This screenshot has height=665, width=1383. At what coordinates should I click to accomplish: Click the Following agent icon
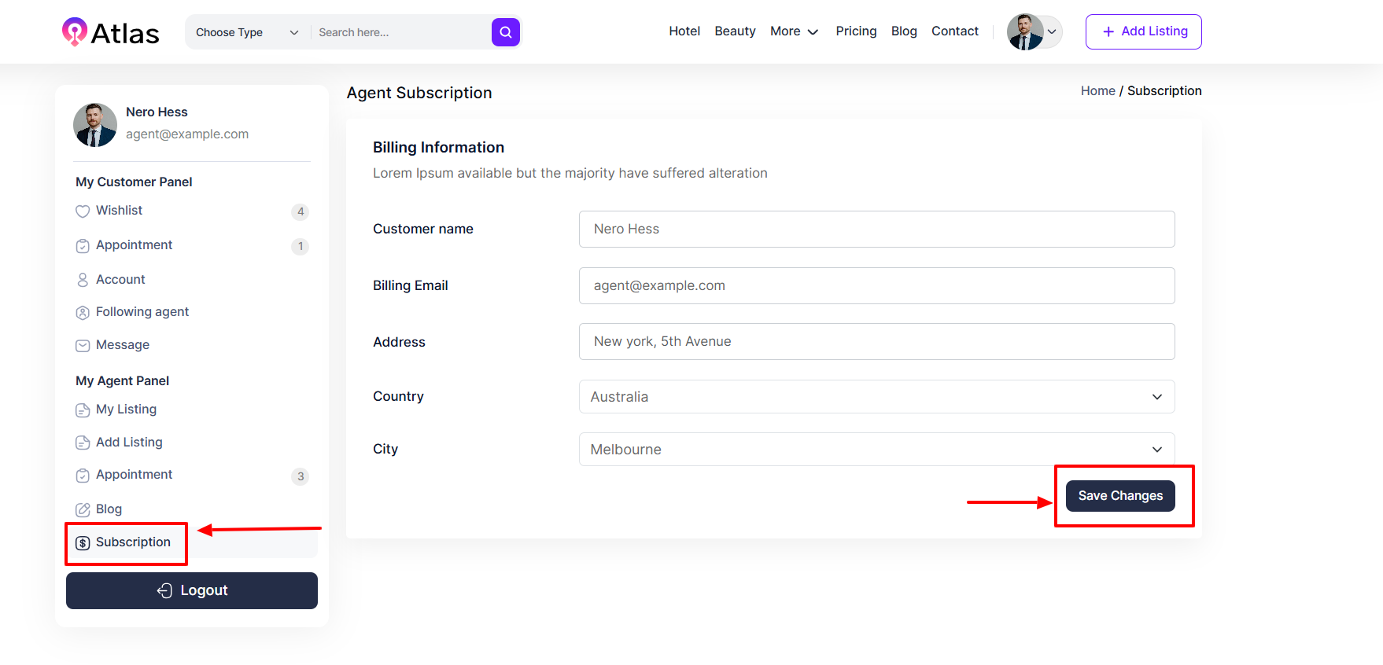coord(83,313)
